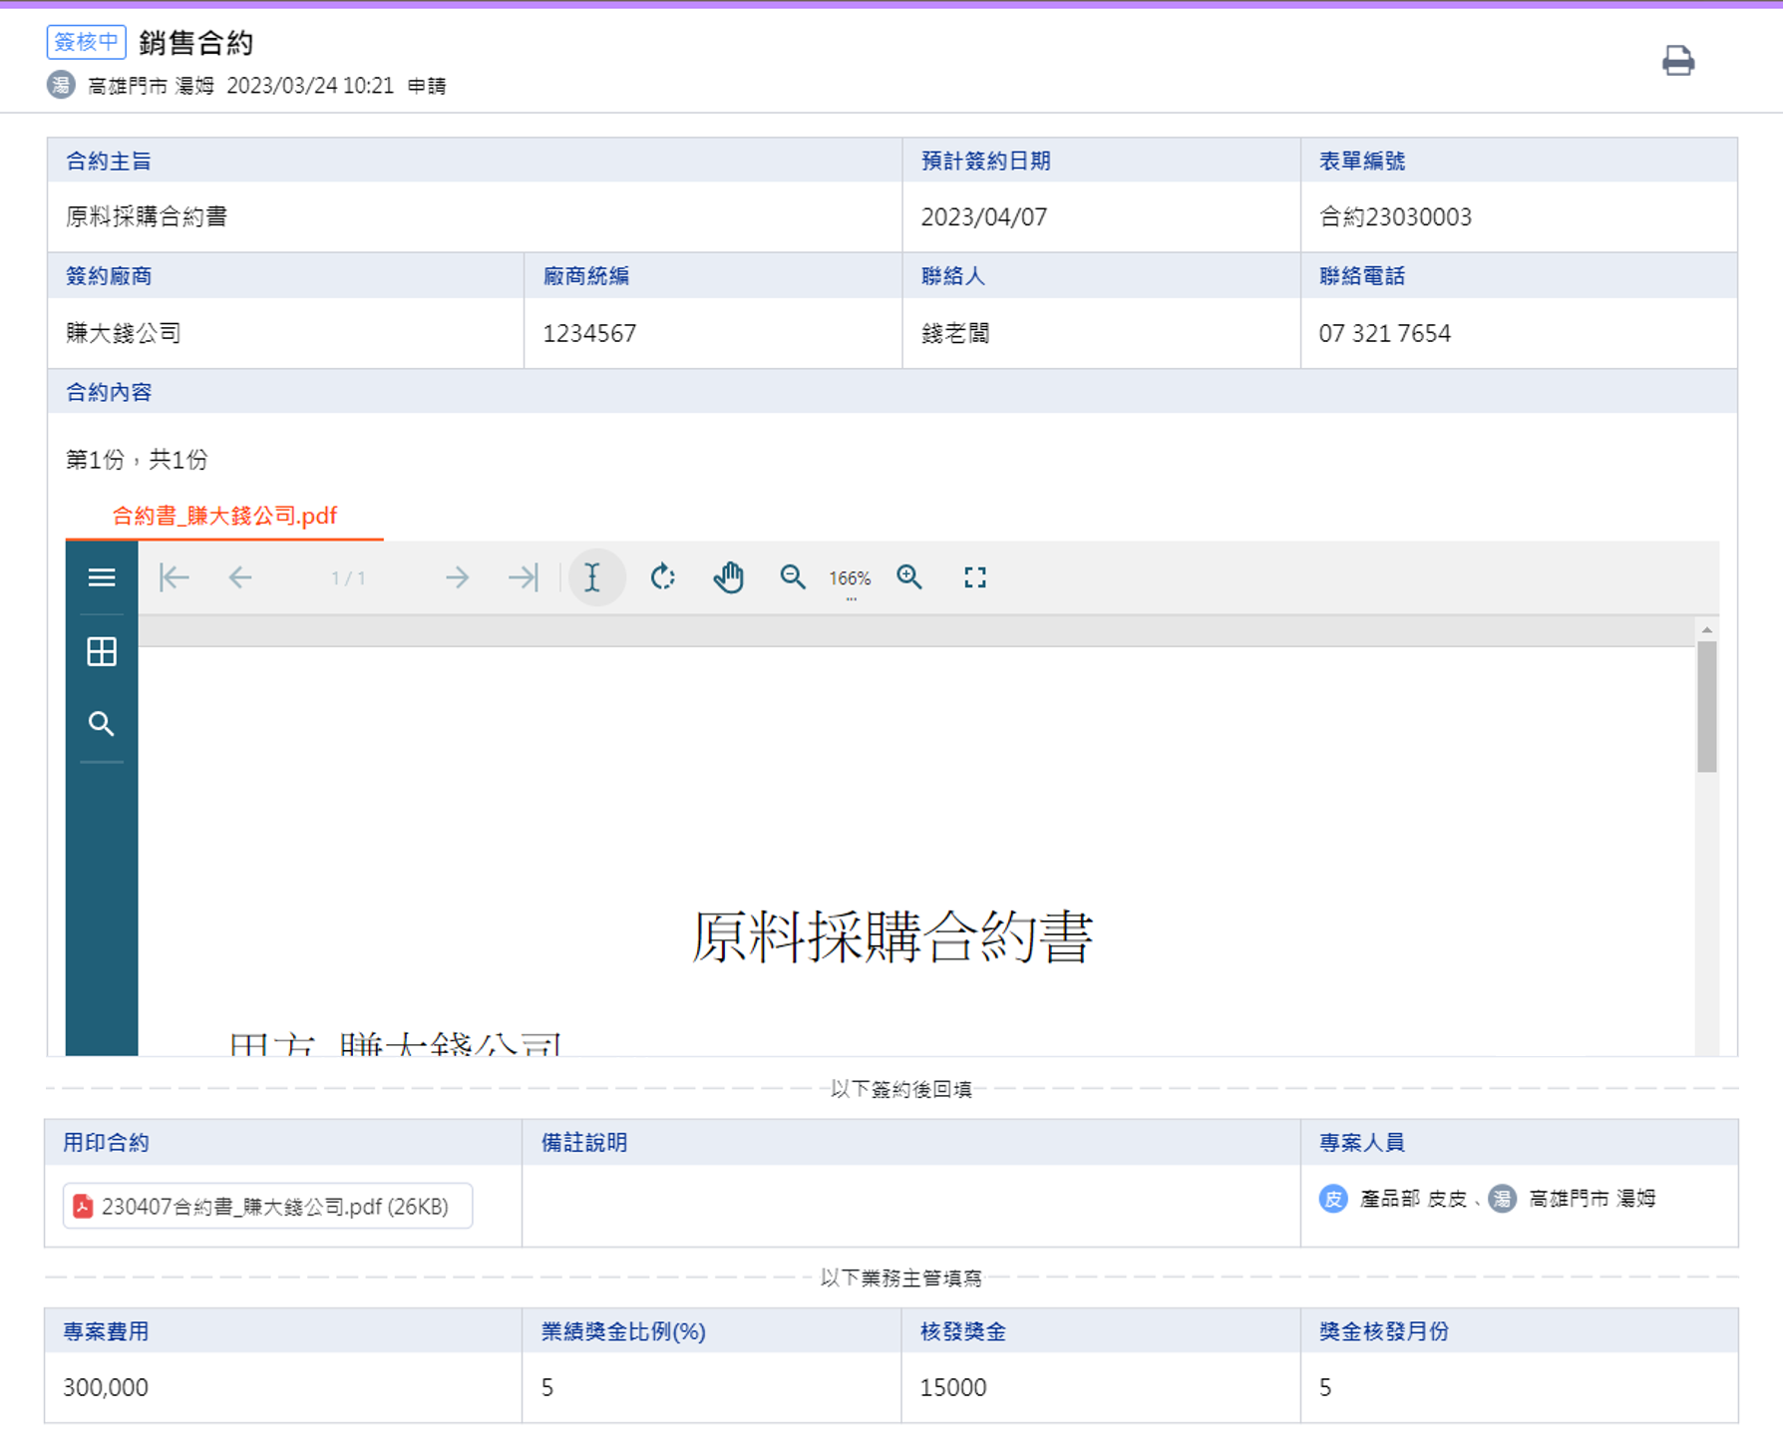Zoom out the PDF document
Image resolution: width=1783 pixels, height=1454 pixels.
click(793, 577)
